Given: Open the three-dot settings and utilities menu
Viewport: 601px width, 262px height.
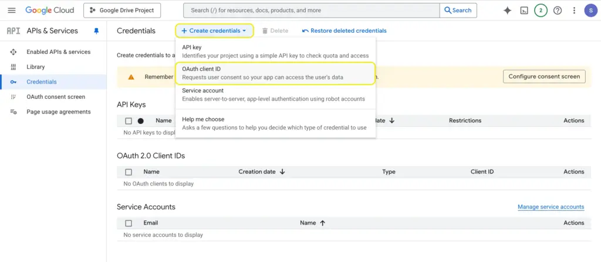Looking at the screenshot, I should pos(574,11).
